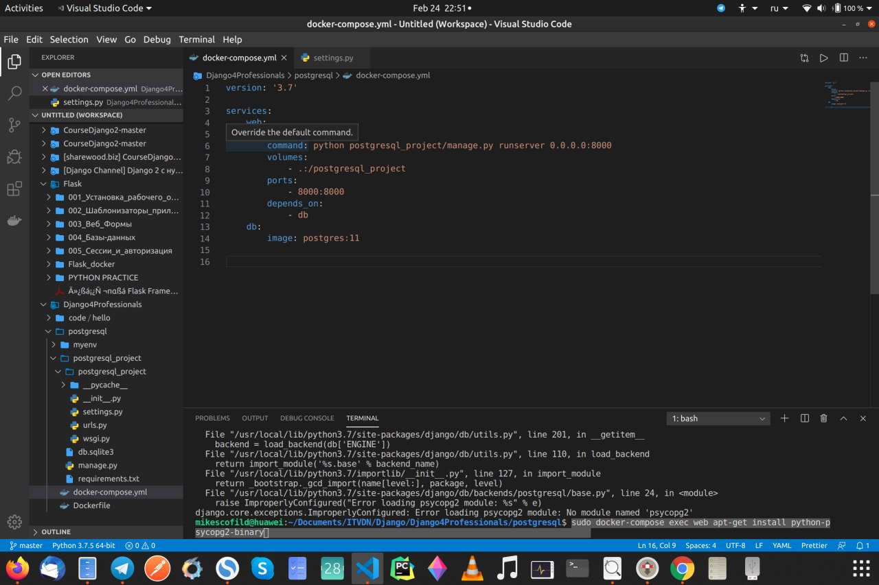Launch Firefox from the dock
879x585 pixels.
[x=18, y=569]
